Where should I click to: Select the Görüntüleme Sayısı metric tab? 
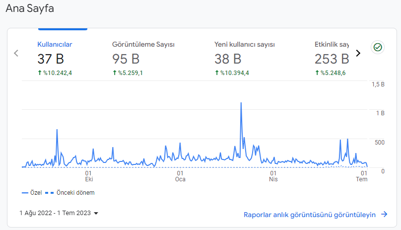click(143, 59)
